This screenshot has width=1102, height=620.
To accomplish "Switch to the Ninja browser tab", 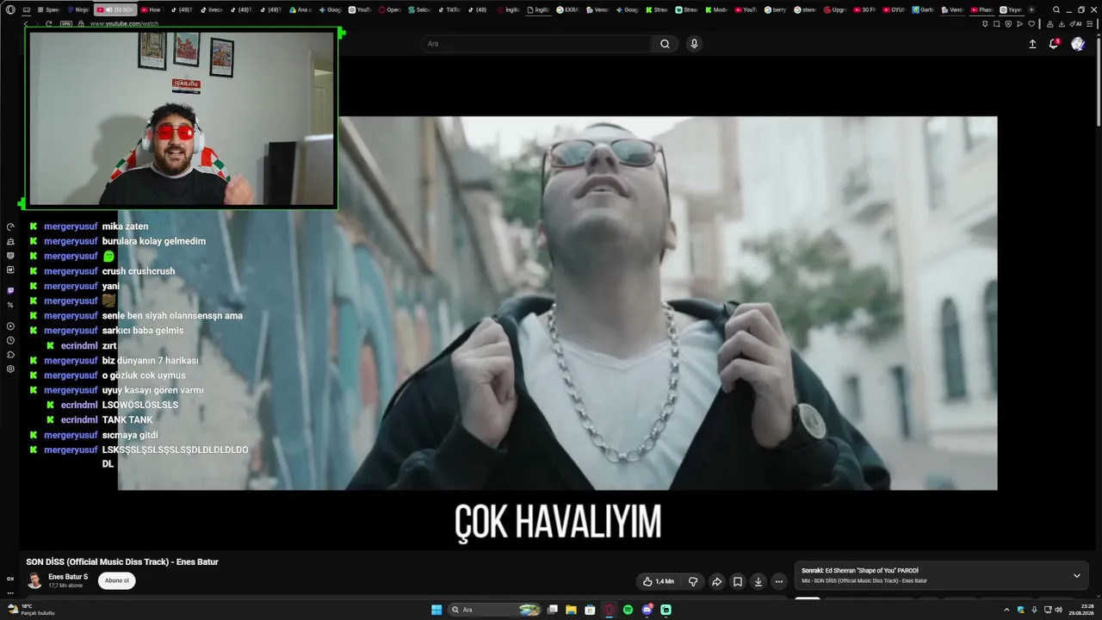I will coord(78,9).
